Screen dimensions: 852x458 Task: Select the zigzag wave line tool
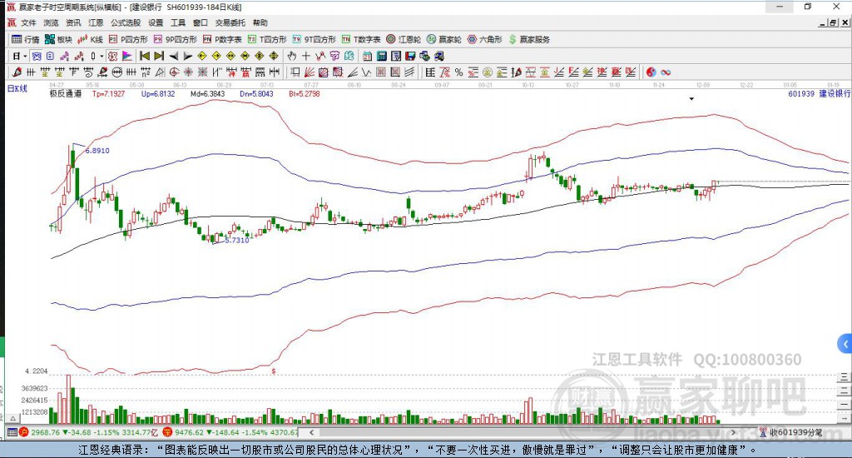click(x=367, y=72)
